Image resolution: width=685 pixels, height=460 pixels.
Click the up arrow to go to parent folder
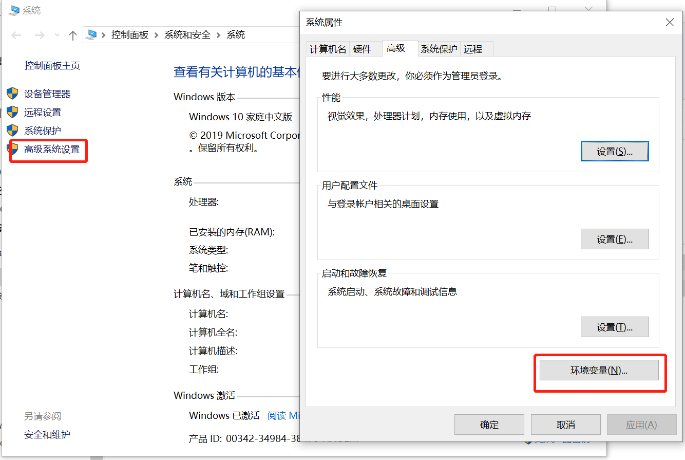[x=72, y=34]
